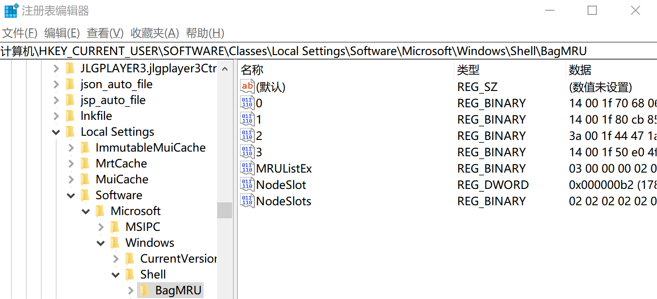This screenshot has width=657, height=299.
Task: Click the tree pane vertical scrollbar thumb
Action: tap(225, 210)
